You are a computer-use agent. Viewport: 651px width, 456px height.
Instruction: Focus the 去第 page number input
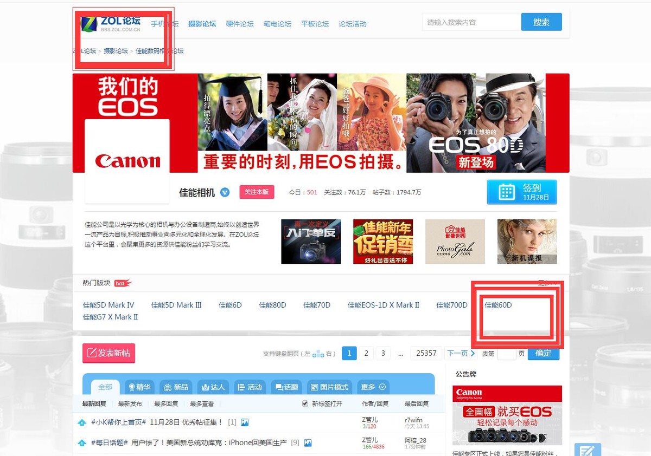(507, 353)
